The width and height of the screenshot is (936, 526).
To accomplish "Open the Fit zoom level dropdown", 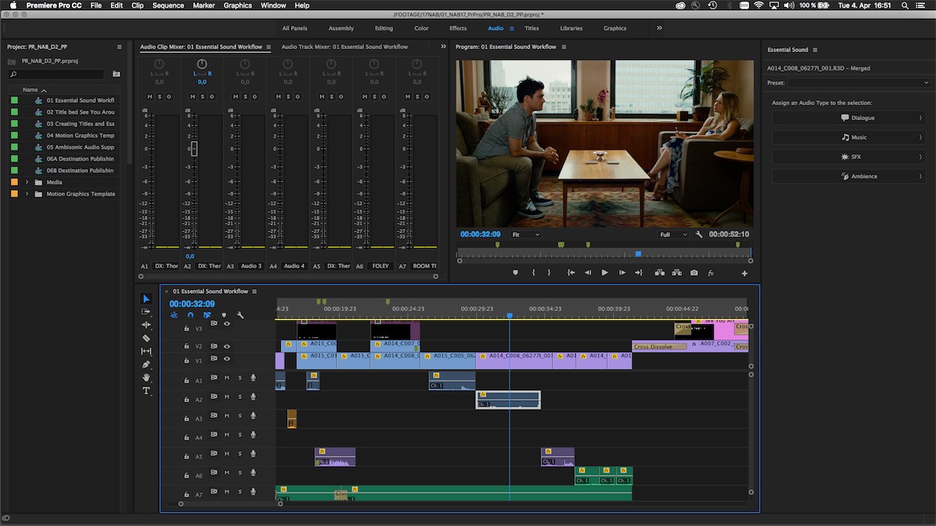I will (526, 235).
